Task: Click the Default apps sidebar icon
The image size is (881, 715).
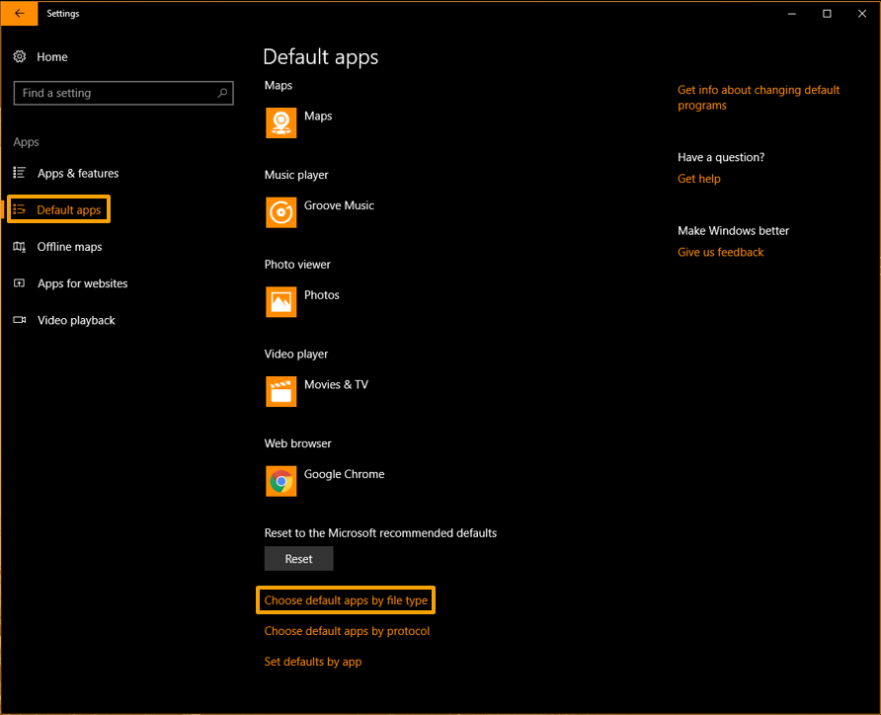Action: coord(20,209)
